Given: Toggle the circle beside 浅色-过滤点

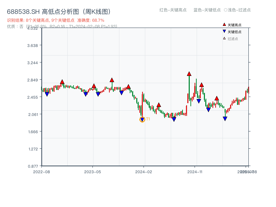Looking at the screenshot, I should [x=225, y=10].
